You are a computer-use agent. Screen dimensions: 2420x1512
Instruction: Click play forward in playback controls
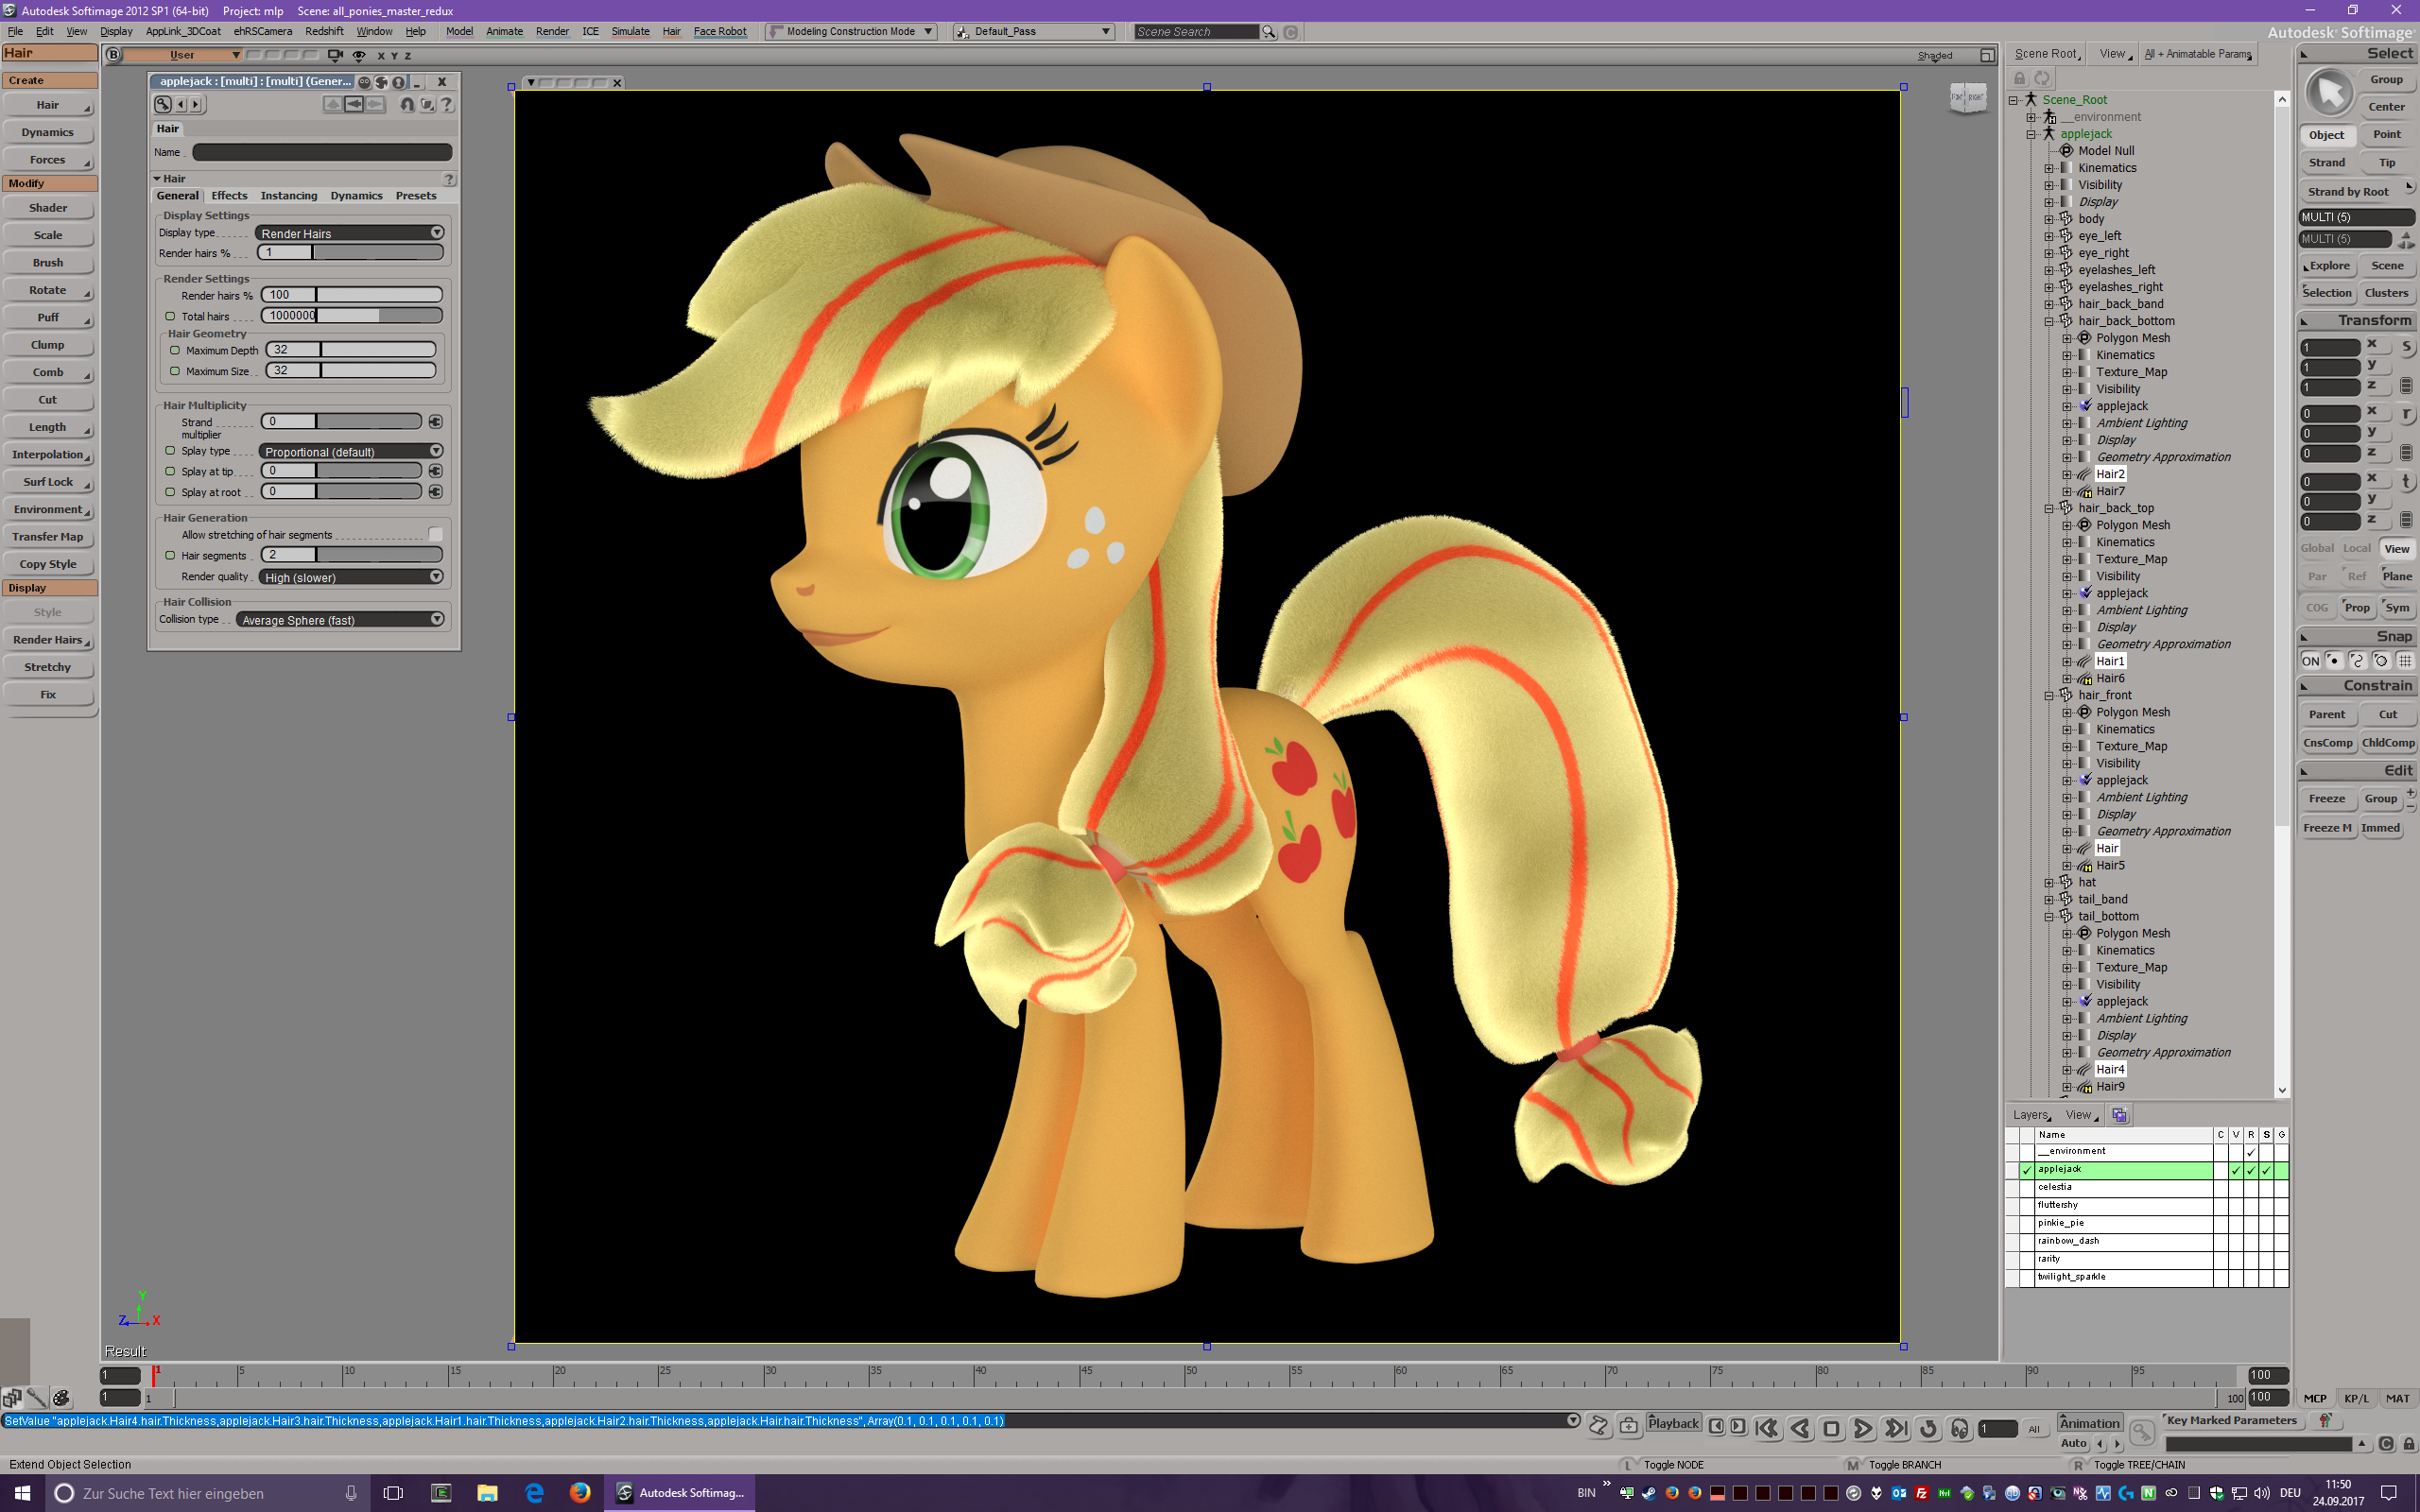[1863, 1428]
